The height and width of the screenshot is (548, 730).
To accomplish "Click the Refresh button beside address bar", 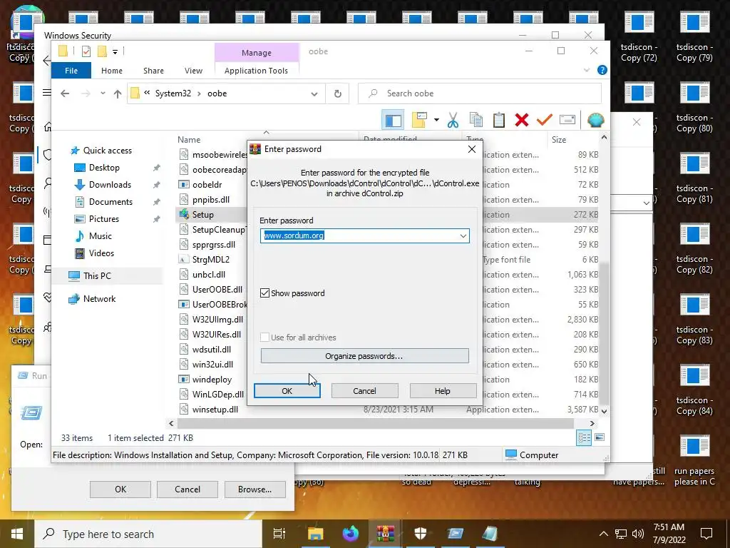I will click(x=337, y=93).
